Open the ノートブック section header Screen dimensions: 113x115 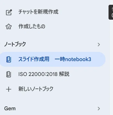coord(15,44)
